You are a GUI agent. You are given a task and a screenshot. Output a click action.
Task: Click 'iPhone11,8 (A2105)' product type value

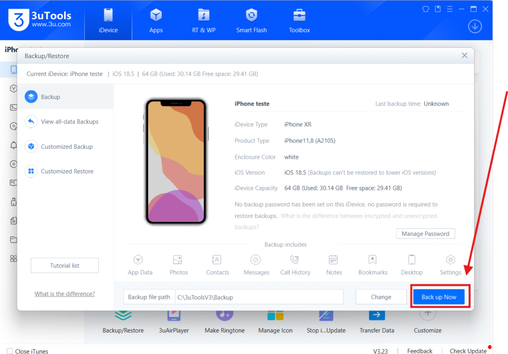[310, 141]
